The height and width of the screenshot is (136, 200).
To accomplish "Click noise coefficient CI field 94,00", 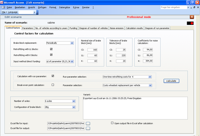I will point(148,50).
